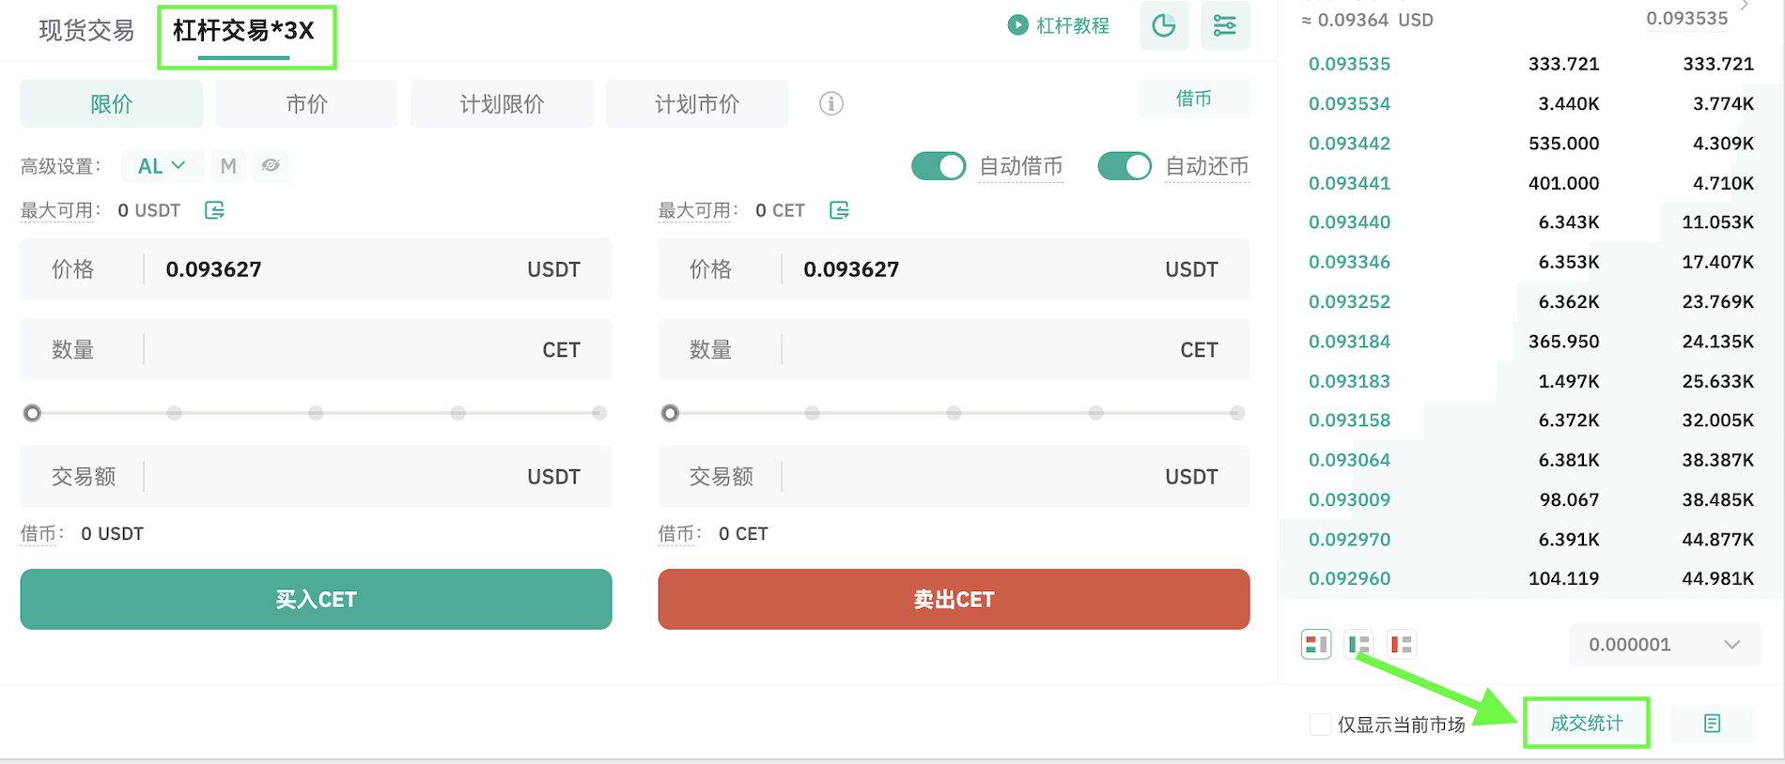Image resolution: width=1785 pixels, height=764 pixels.
Task: Open the pie chart asset icon
Action: tap(1164, 25)
